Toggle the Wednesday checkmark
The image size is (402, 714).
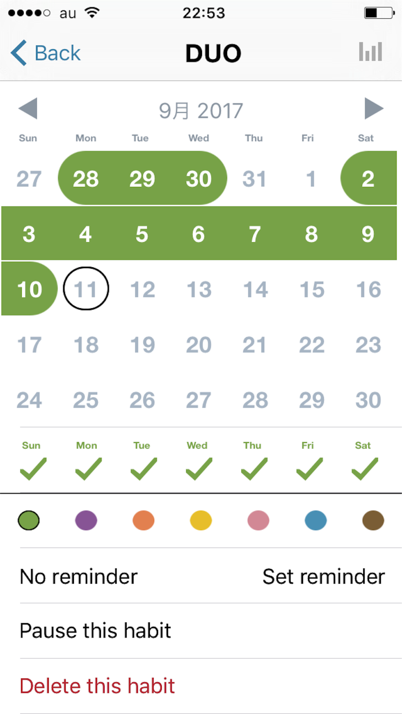(199, 469)
